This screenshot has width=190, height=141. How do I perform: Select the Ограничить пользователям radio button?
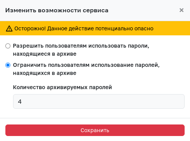(8, 65)
